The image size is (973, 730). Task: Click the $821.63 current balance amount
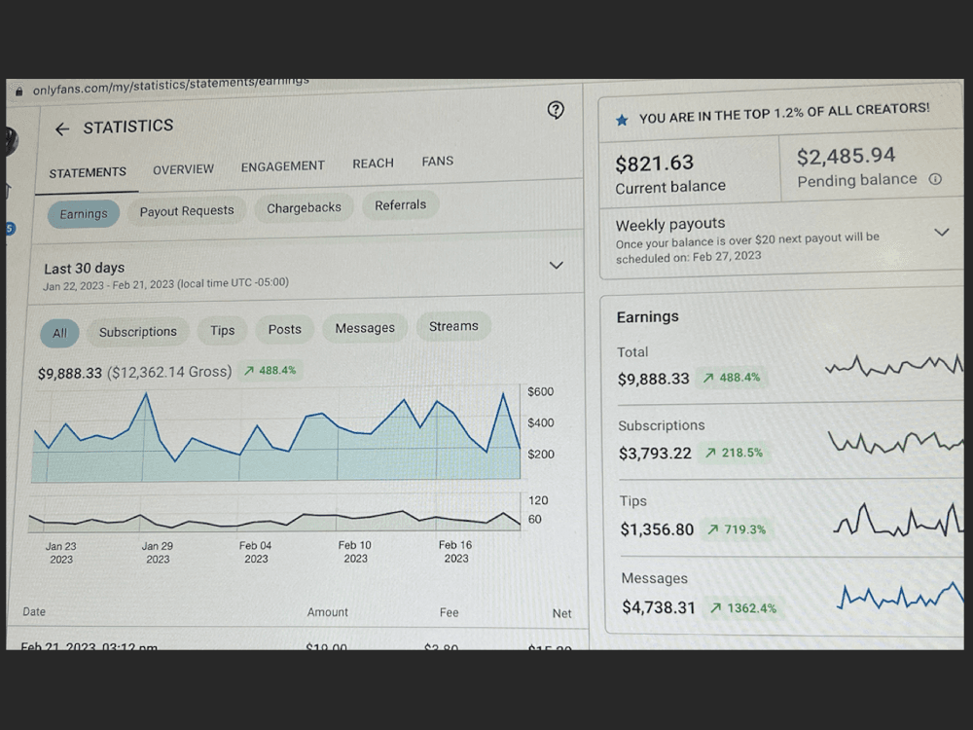coord(654,164)
